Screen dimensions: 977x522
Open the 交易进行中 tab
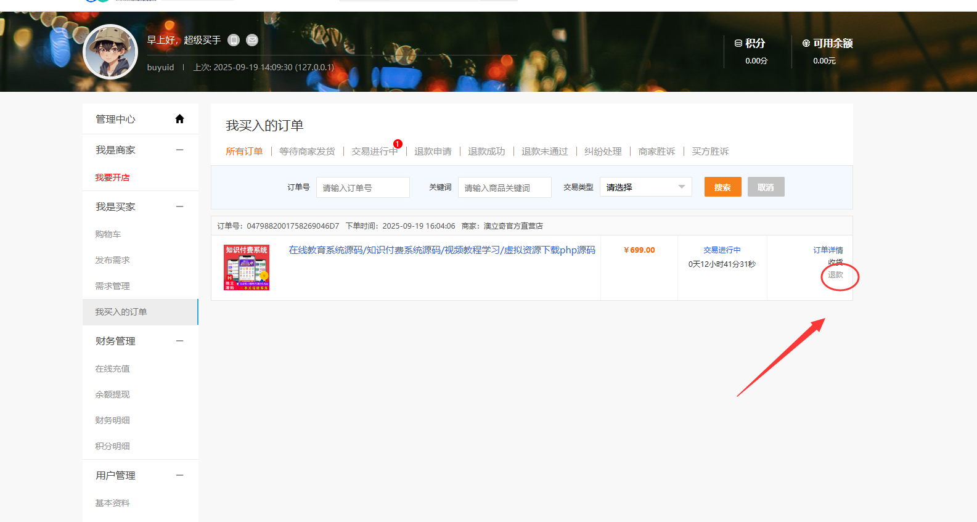pyautogui.click(x=374, y=152)
